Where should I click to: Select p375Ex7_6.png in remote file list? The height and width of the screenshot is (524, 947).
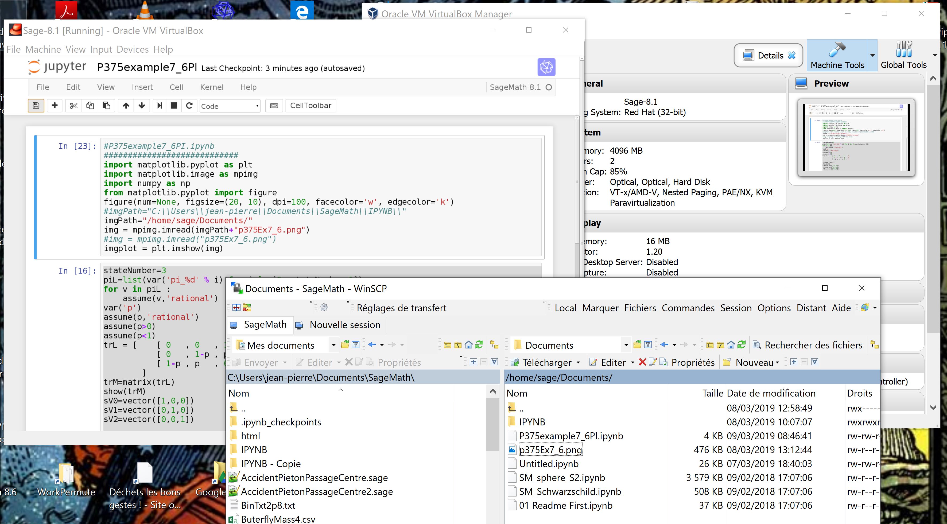[x=550, y=450]
